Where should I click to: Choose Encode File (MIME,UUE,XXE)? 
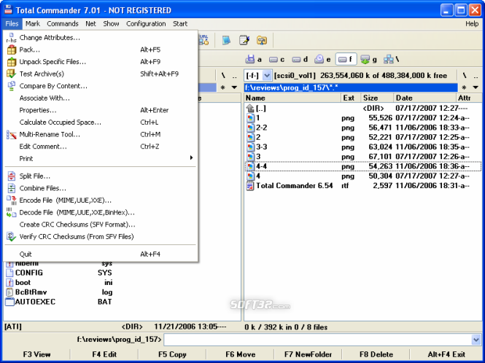tap(101, 200)
